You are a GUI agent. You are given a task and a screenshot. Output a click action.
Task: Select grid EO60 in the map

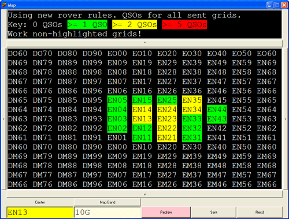coord(266,53)
